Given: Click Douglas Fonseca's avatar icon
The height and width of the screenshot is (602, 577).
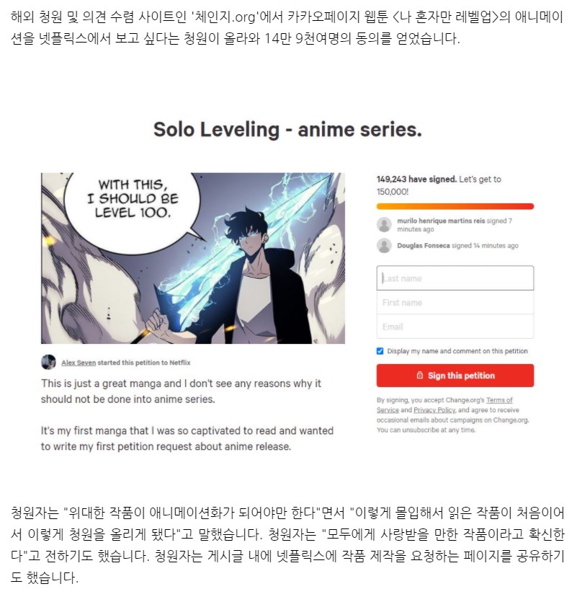Looking at the screenshot, I should (x=384, y=245).
